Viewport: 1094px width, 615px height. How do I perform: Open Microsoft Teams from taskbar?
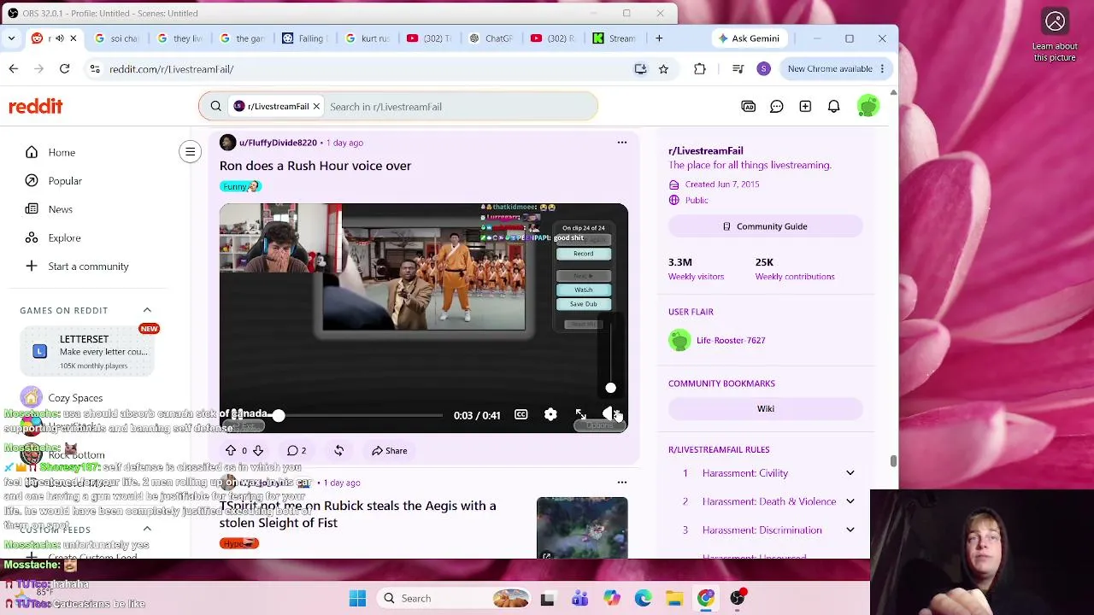tap(579, 599)
